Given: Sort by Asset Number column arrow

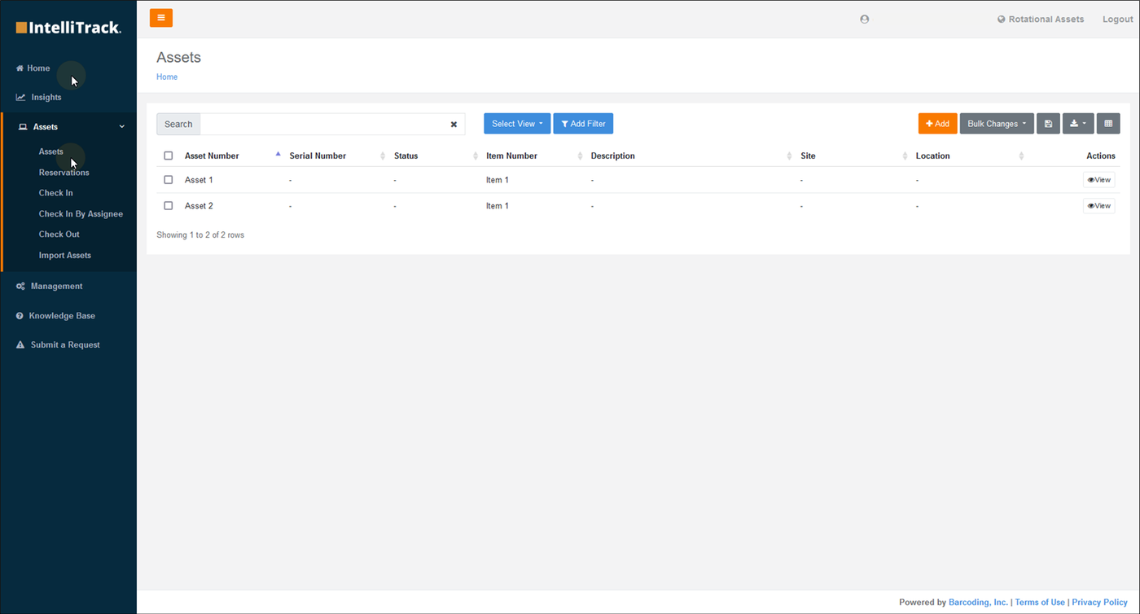Looking at the screenshot, I should tap(278, 155).
